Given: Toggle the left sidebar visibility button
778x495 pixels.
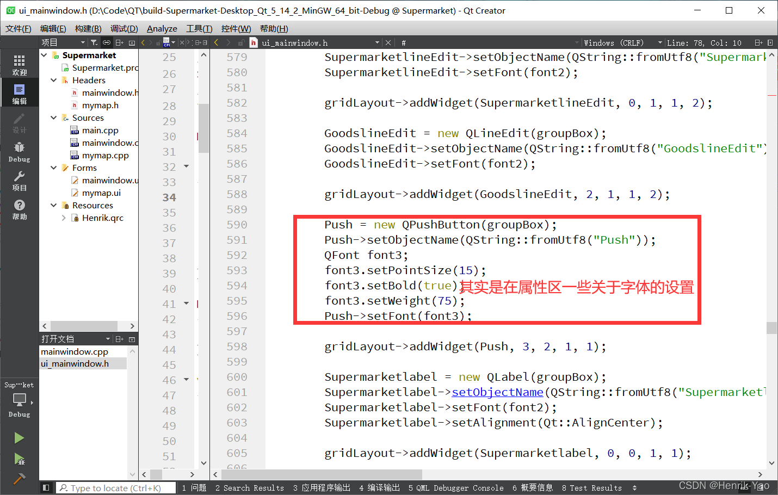Looking at the screenshot, I should point(46,488).
